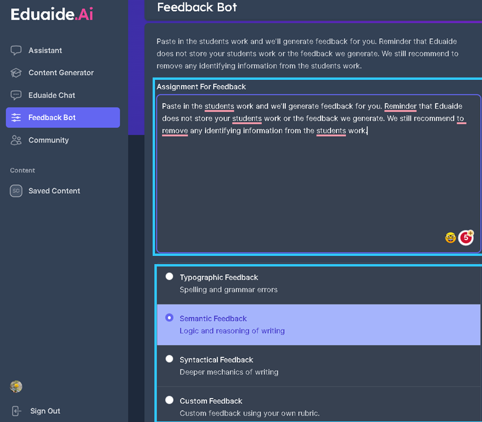Open the Content Generator menu item

(x=61, y=73)
